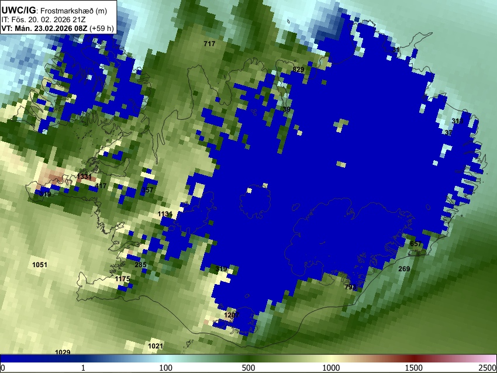Click the map value 417

[101, 186]
